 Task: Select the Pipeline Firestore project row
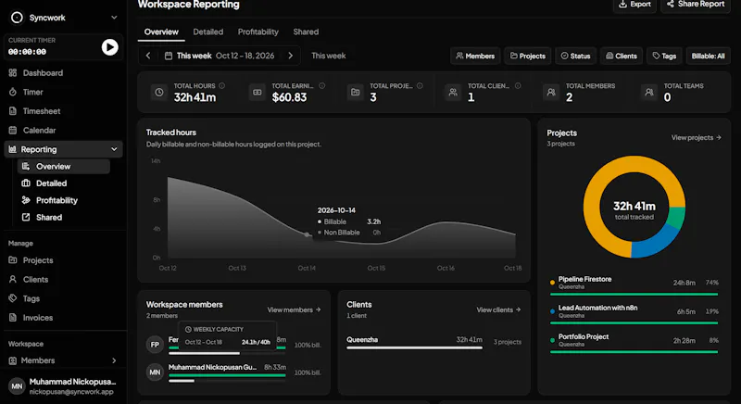(x=634, y=284)
